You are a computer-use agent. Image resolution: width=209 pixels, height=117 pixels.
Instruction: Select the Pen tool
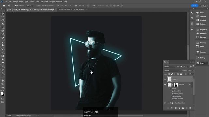coord(3,66)
